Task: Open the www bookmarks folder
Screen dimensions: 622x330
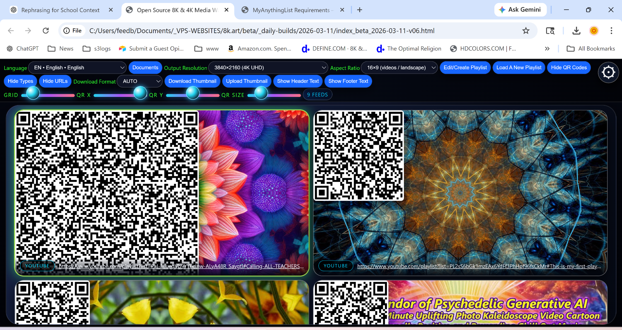Action: pos(207,49)
